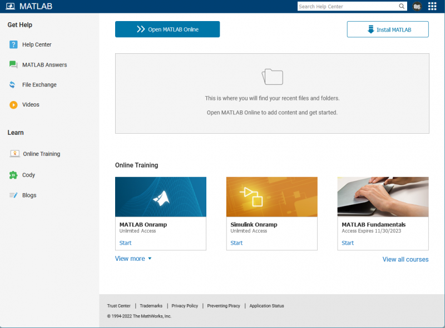Click the Blogs pencil icon
The height and width of the screenshot is (328, 445).
click(13, 195)
